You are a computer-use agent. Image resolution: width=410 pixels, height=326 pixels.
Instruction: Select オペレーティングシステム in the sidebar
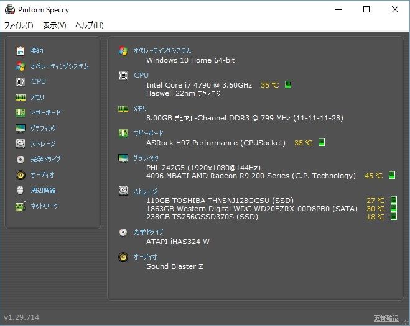60,66
